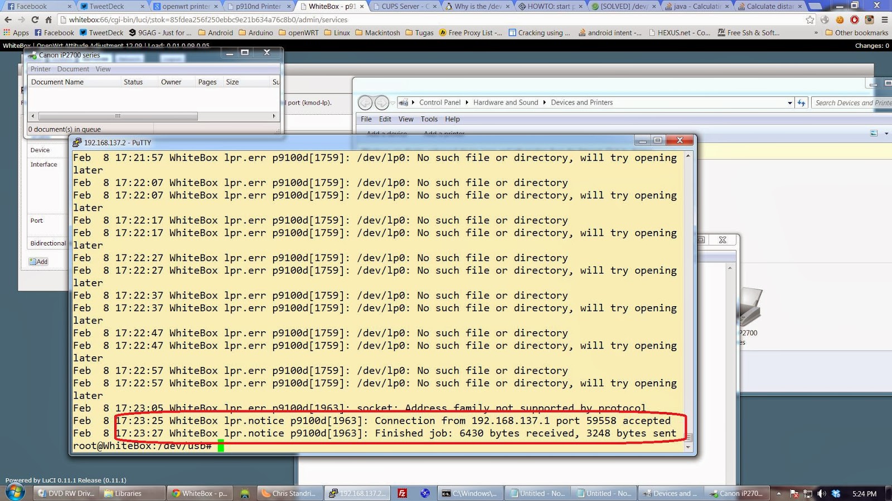Open the Windows Start menu

(x=15, y=493)
